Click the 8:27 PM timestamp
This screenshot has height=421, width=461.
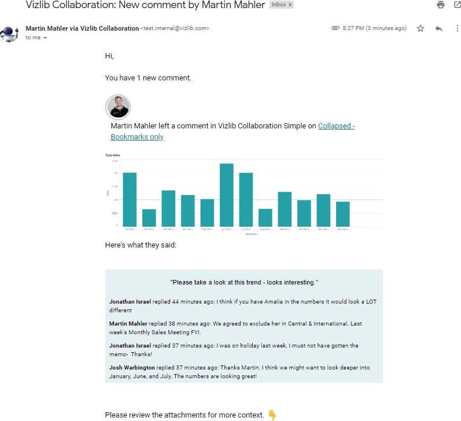[x=374, y=28]
